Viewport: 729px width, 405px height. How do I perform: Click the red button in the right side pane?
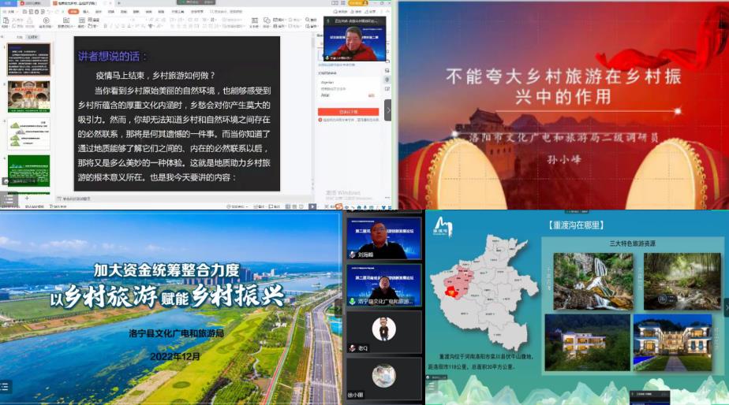tap(348, 112)
